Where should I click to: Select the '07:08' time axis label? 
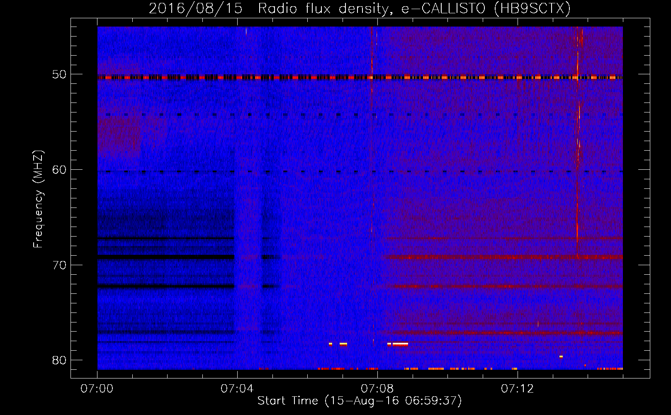377,389
